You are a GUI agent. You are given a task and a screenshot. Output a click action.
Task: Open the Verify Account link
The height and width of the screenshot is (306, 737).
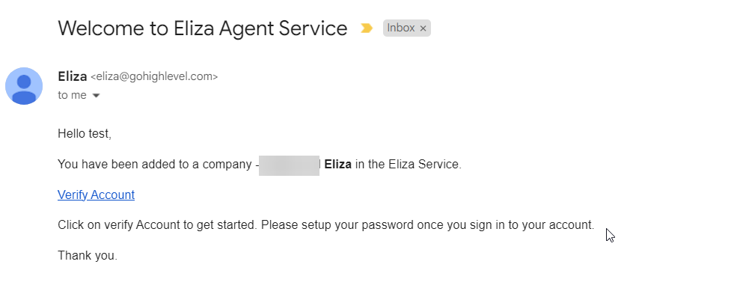[96, 195]
